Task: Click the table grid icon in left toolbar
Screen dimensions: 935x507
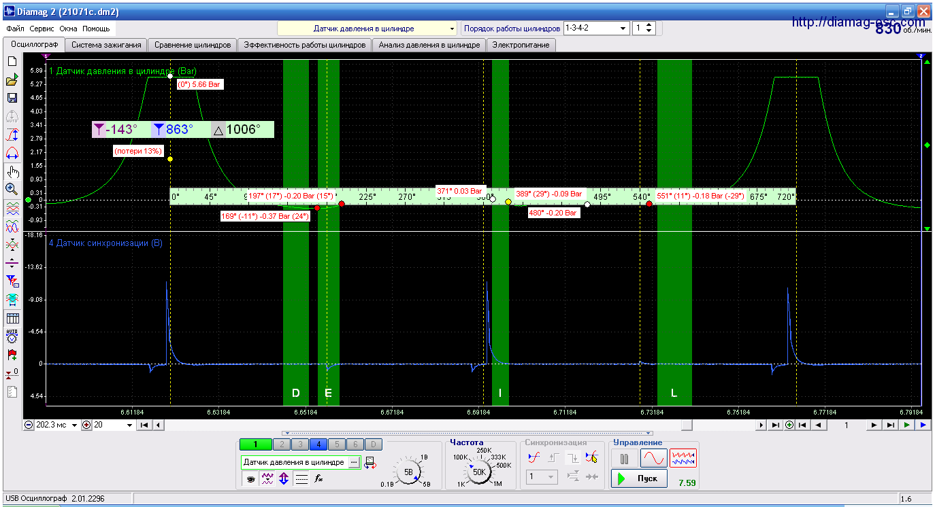Action: coord(12,318)
